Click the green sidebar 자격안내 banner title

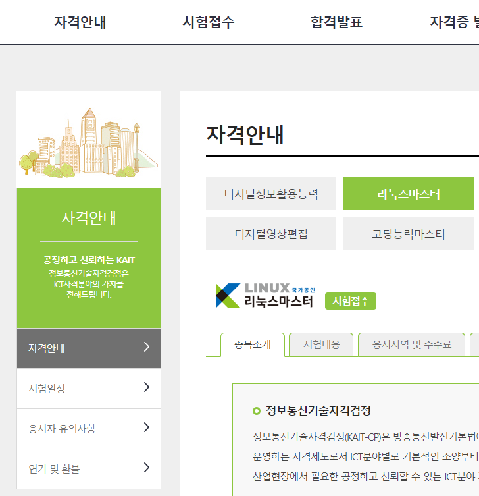[x=89, y=218]
